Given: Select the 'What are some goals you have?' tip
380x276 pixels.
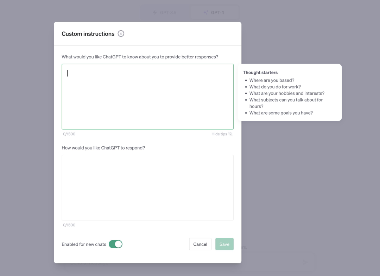Looking at the screenshot, I should click(x=281, y=113).
